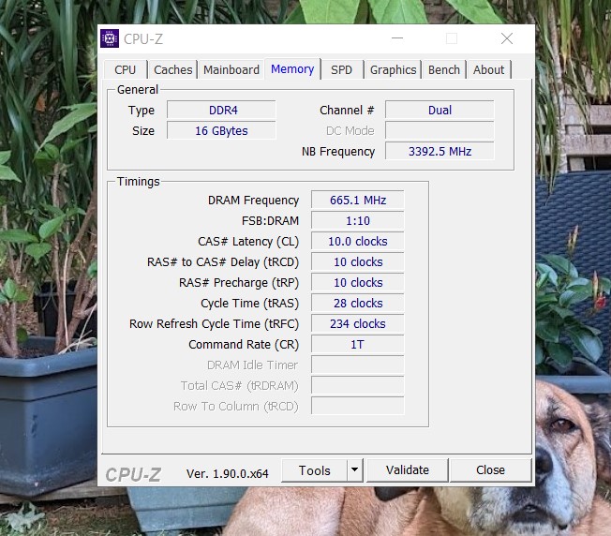Click the version text Ver. 1.90.0.x64
This screenshot has height=536, width=611.
[x=227, y=473]
